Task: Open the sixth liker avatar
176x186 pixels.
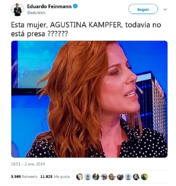Action: click(x=120, y=177)
